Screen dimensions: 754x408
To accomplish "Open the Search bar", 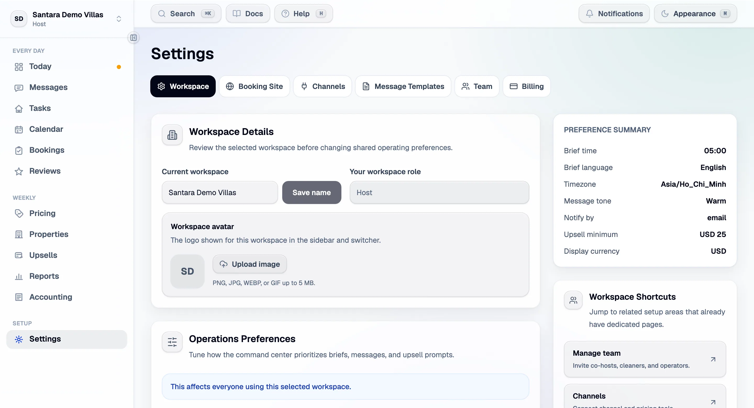I will (x=186, y=13).
